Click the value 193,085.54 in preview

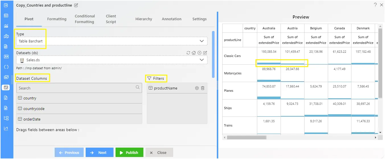(269, 52)
